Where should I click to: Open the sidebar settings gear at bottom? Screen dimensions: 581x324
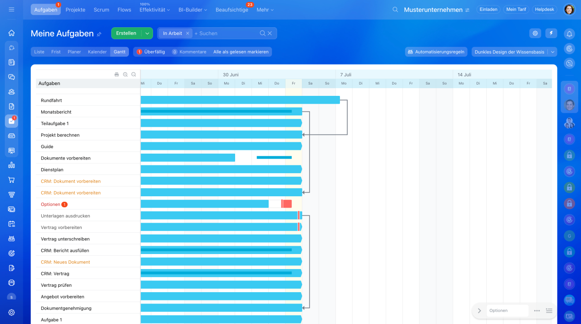click(11, 312)
